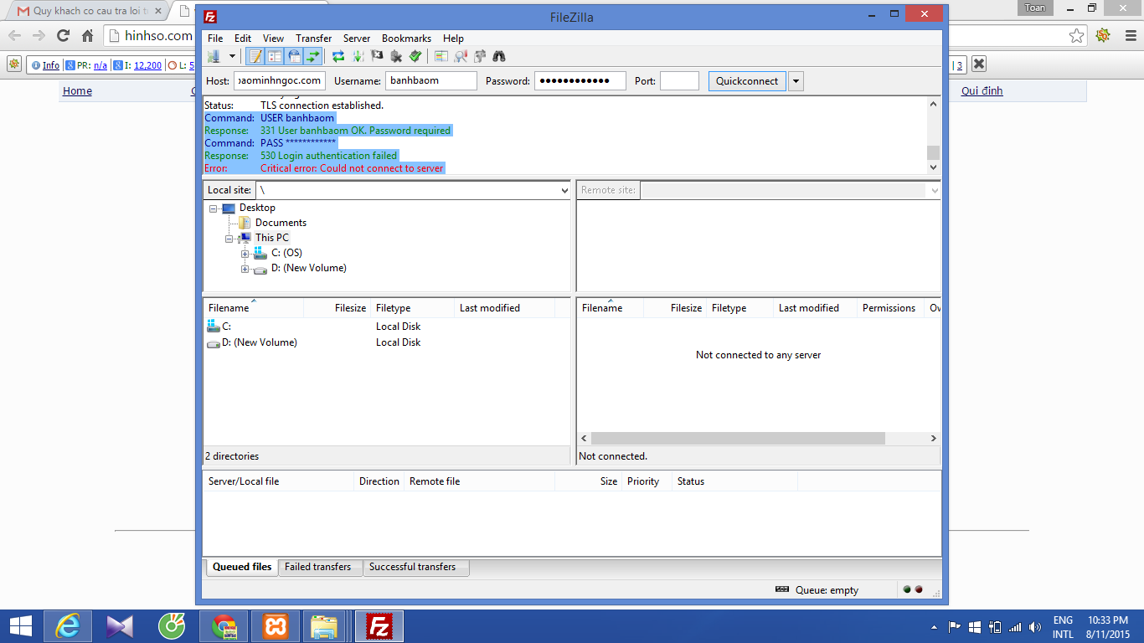The image size is (1144, 643).
Task: Open the Quickconnect history dropdown arrow
Action: [x=796, y=81]
